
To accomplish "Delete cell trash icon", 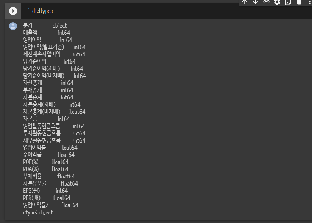I will [x=299, y=2].
